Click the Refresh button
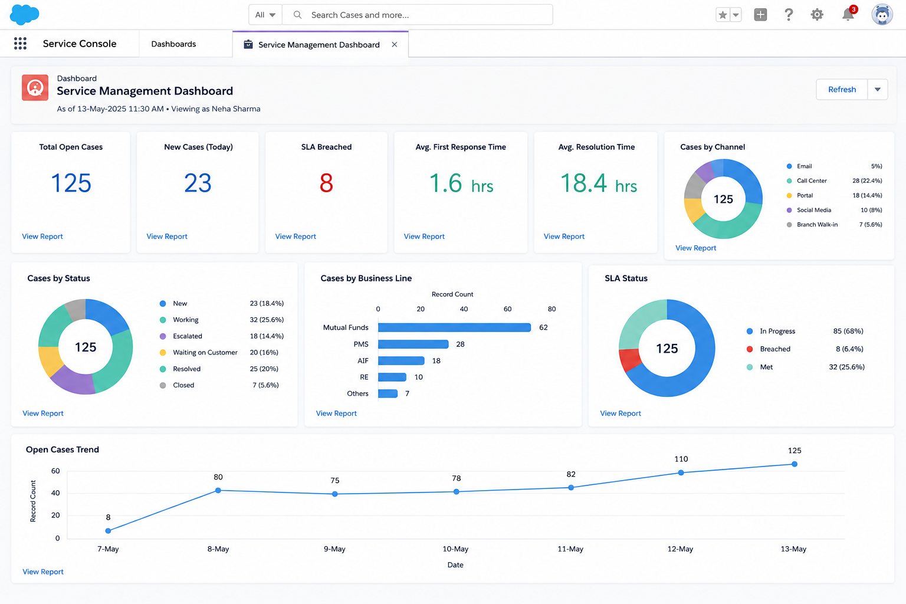Screen dimensions: 906x604 842,90
